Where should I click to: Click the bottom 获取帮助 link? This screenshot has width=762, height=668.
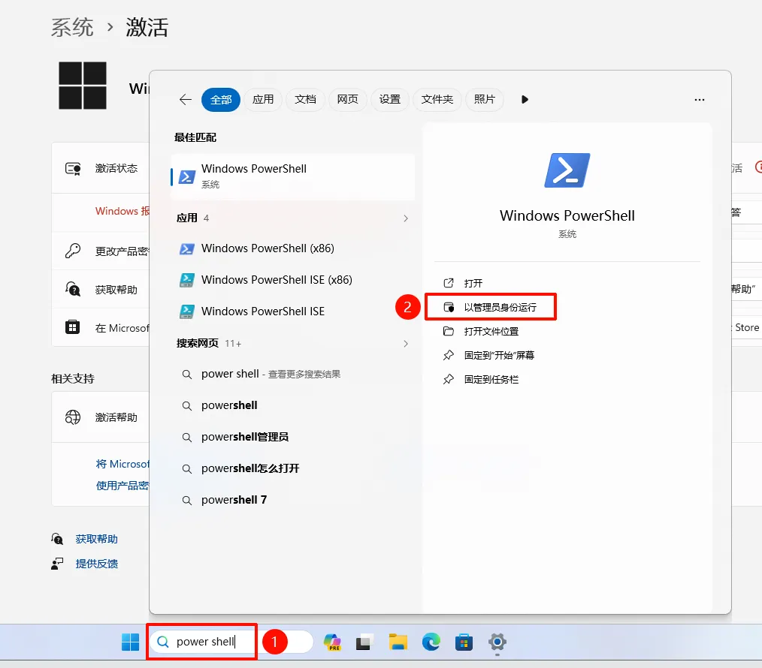tap(97, 539)
